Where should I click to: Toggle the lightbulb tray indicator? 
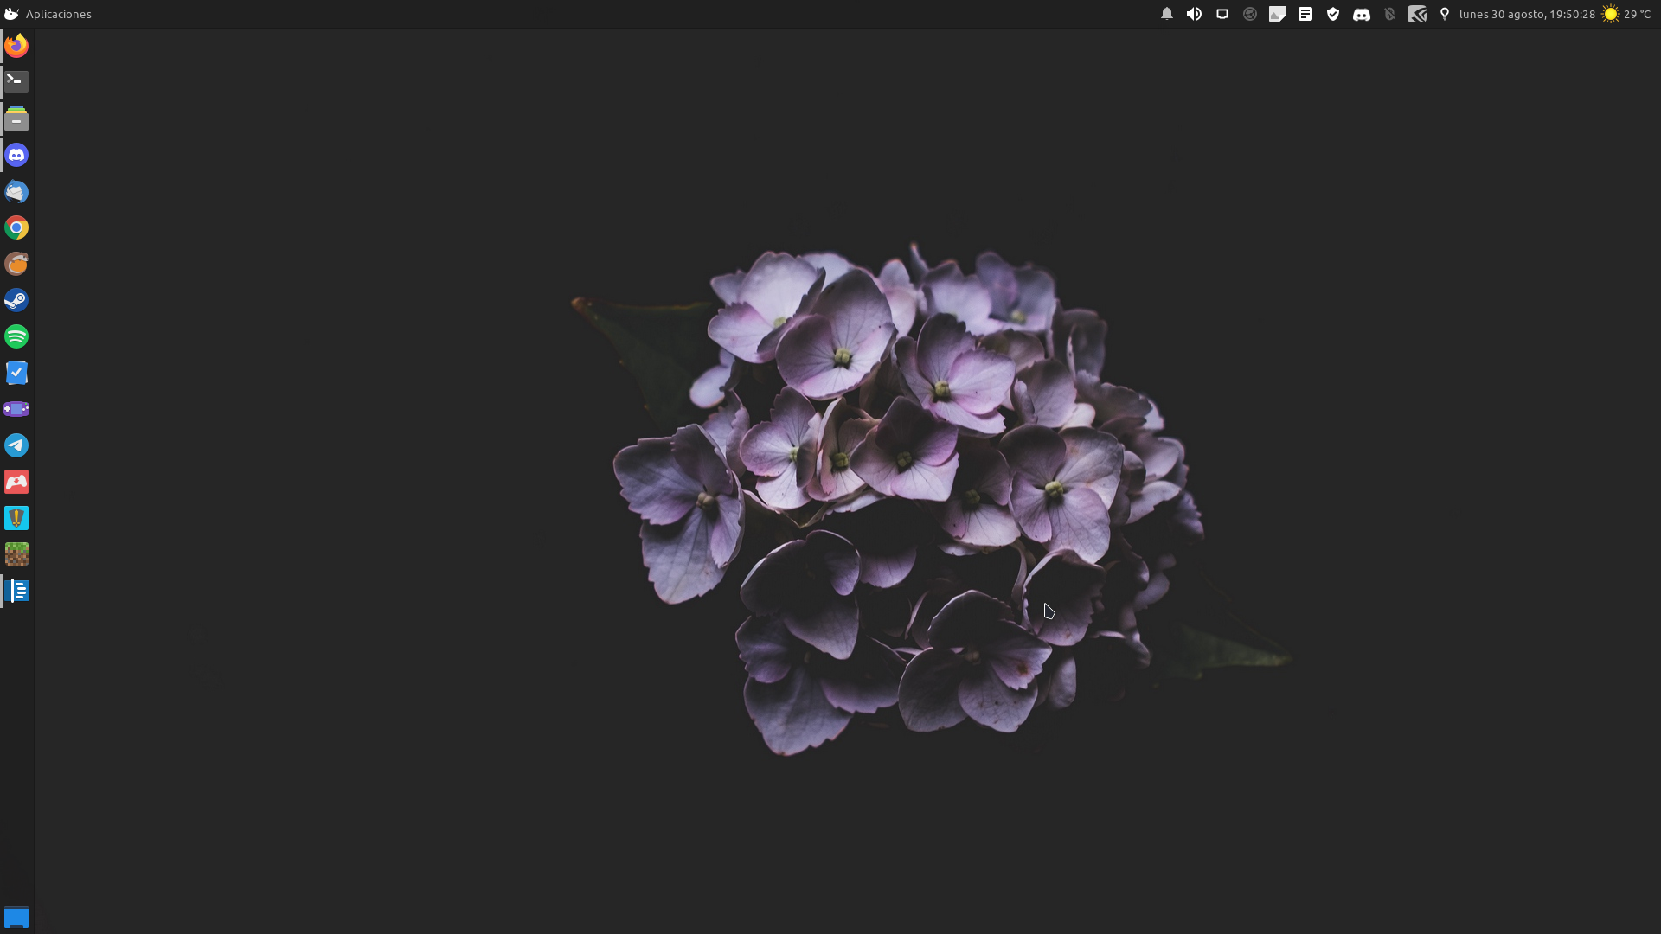pyautogui.click(x=1445, y=14)
